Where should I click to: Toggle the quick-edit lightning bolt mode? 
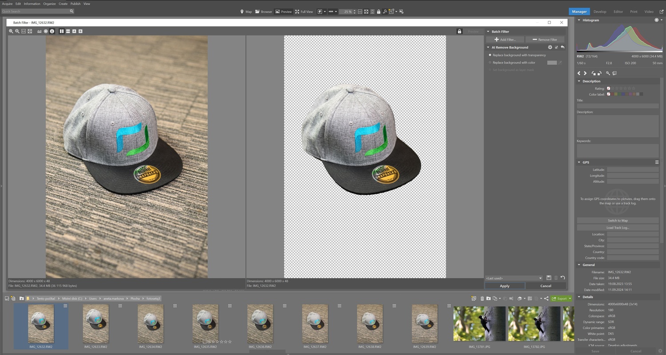click(320, 12)
